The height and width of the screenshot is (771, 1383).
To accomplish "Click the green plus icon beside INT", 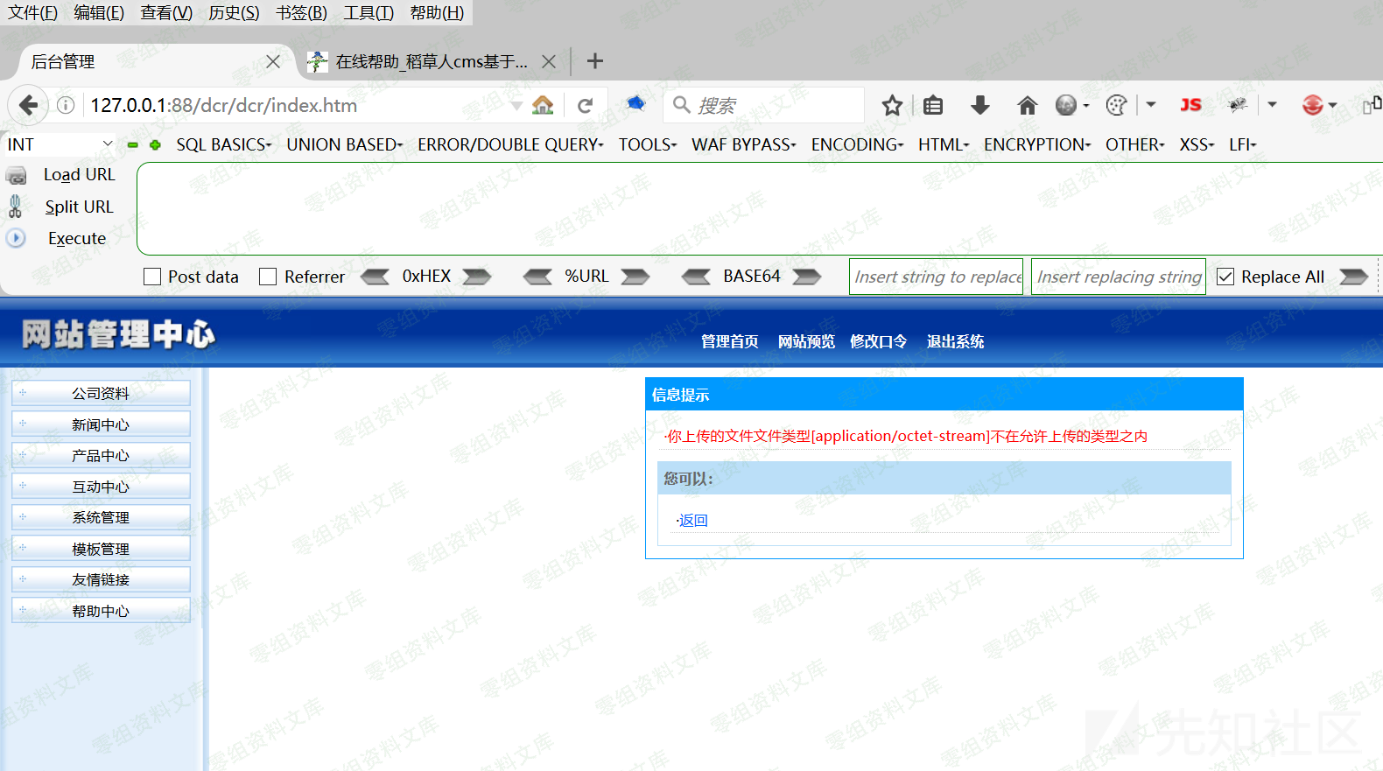I will pyautogui.click(x=155, y=145).
